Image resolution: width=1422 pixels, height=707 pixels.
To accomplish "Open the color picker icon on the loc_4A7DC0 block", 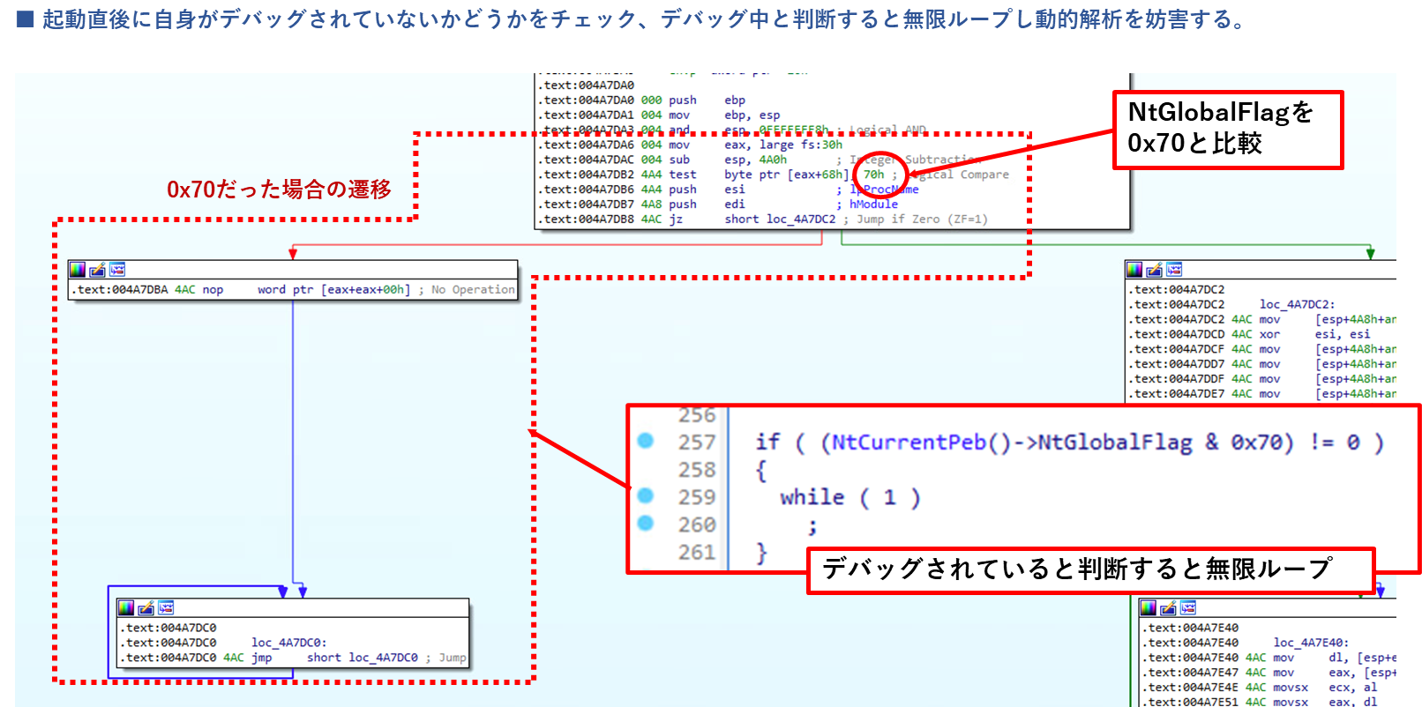I will click(x=126, y=608).
